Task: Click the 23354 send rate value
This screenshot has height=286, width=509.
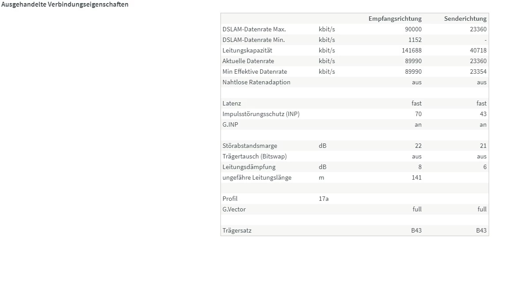Action: tap(478, 71)
